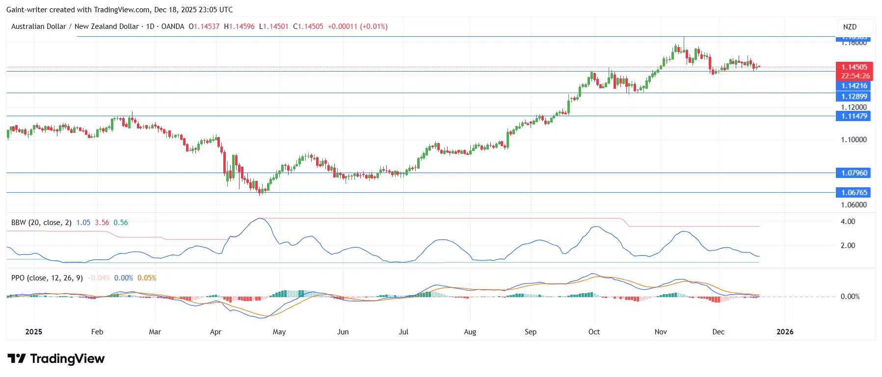Select the 1.07960 support level label
This screenshot has width=882, height=377.
(854, 173)
